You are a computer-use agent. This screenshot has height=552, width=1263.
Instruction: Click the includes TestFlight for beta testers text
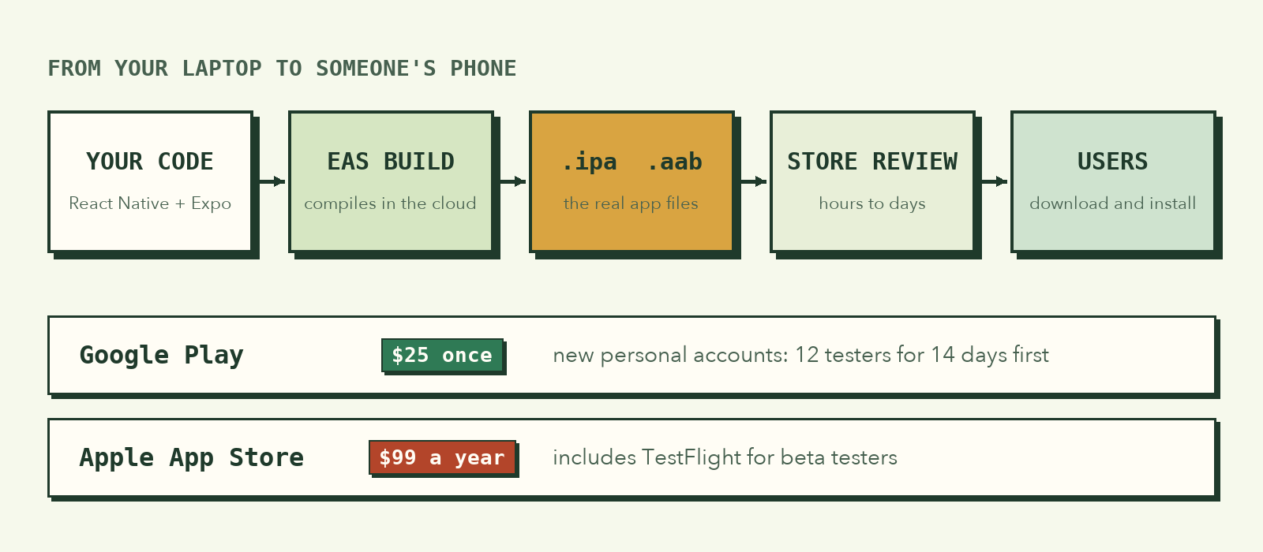[x=725, y=457]
